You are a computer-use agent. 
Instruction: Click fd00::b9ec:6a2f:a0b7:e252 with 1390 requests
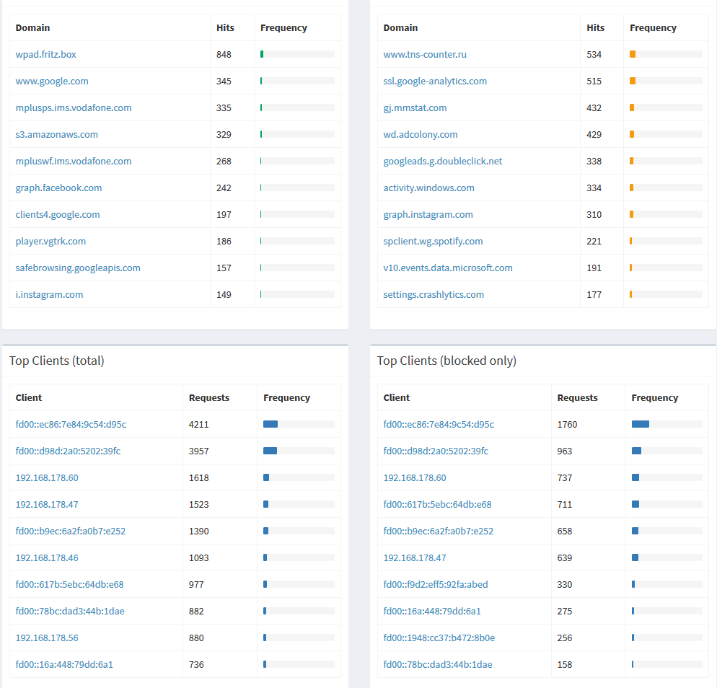point(71,532)
